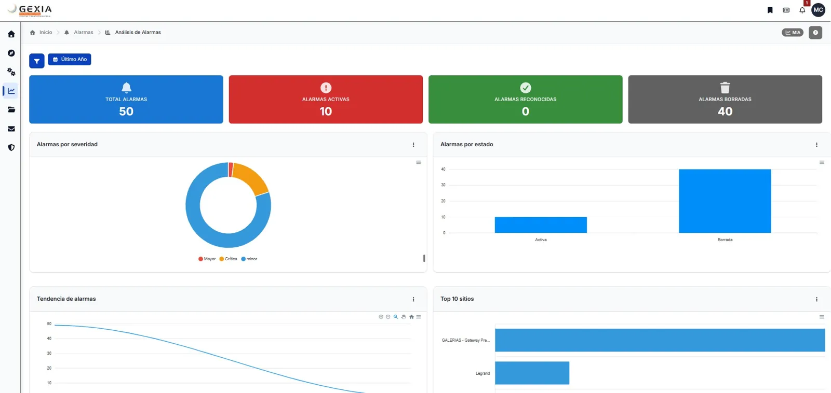Click the MIA button
This screenshot has width=831, height=393.
pyautogui.click(x=793, y=33)
